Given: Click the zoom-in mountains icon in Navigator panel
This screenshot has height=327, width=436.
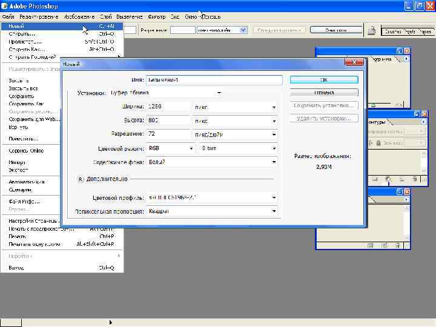Looking at the screenshot, I should pyautogui.click(x=398, y=105).
